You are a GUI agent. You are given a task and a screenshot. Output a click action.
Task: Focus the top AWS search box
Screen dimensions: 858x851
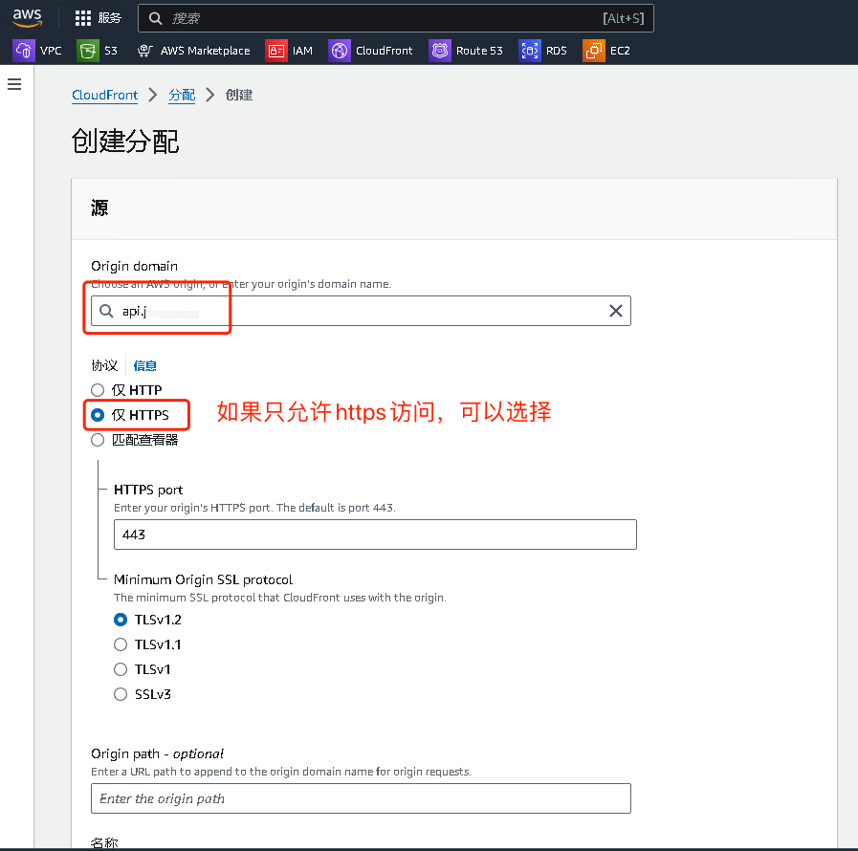click(396, 18)
